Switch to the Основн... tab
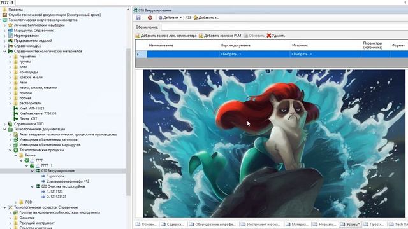 [146, 224]
